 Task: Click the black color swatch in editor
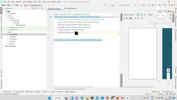[x=76, y=33]
